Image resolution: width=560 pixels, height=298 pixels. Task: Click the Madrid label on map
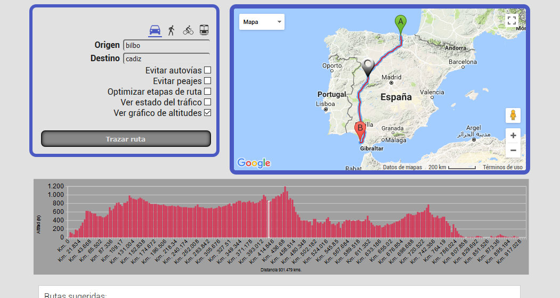point(392,77)
